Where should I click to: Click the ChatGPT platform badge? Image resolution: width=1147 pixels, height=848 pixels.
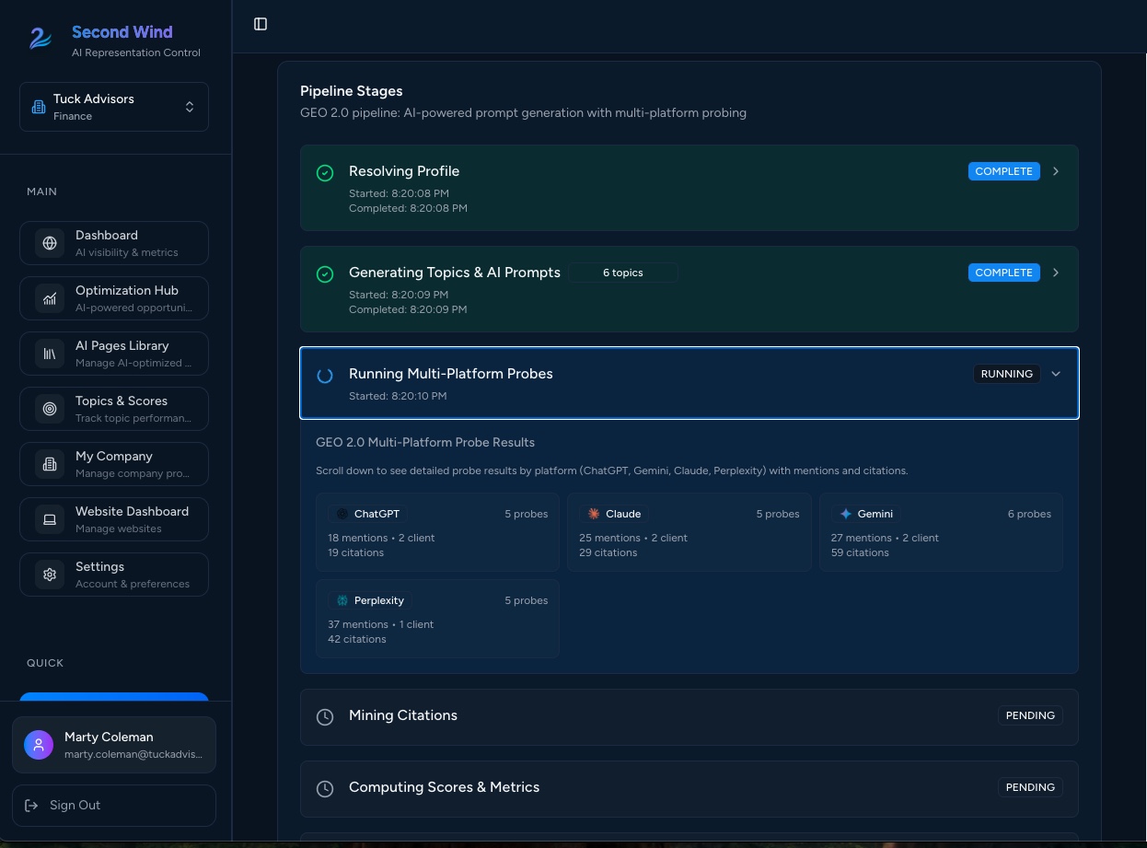368,514
